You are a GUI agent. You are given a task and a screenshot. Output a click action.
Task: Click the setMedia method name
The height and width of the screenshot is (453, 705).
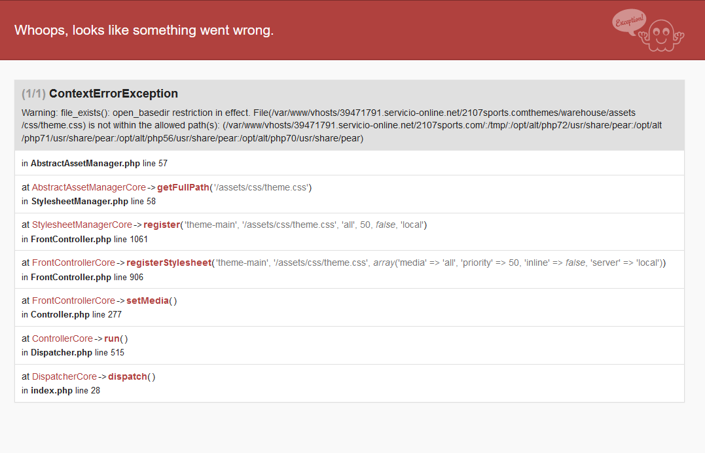coord(147,301)
